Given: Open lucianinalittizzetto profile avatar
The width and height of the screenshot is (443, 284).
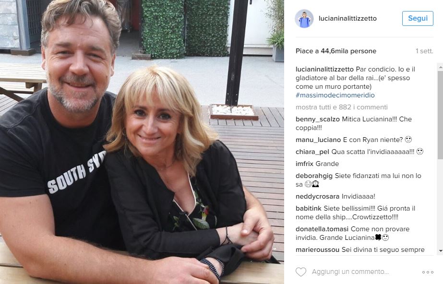Looking at the screenshot, I should click(304, 19).
